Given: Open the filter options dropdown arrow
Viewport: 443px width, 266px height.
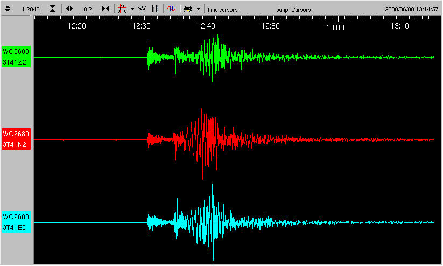Looking at the screenshot, I should click(132, 9).
